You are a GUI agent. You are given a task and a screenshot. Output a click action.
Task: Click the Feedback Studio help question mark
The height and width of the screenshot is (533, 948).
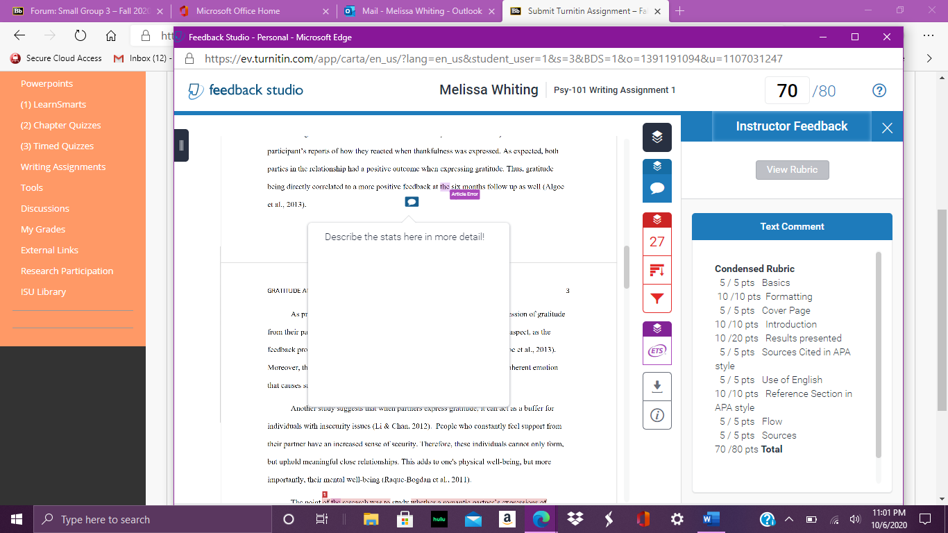tap(879, 91)
